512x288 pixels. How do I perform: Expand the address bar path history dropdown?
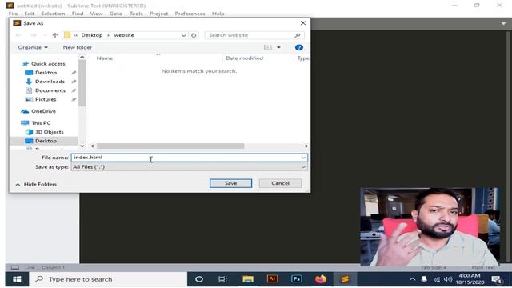pyautogui.click(x=183, y=35)
